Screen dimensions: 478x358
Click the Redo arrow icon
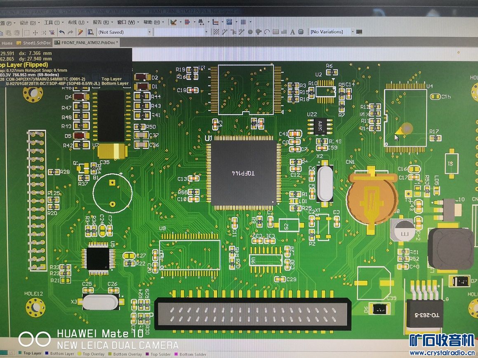coord(70,32)
